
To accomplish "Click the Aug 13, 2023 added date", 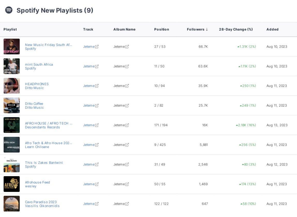I will click(x=277, y=125).
